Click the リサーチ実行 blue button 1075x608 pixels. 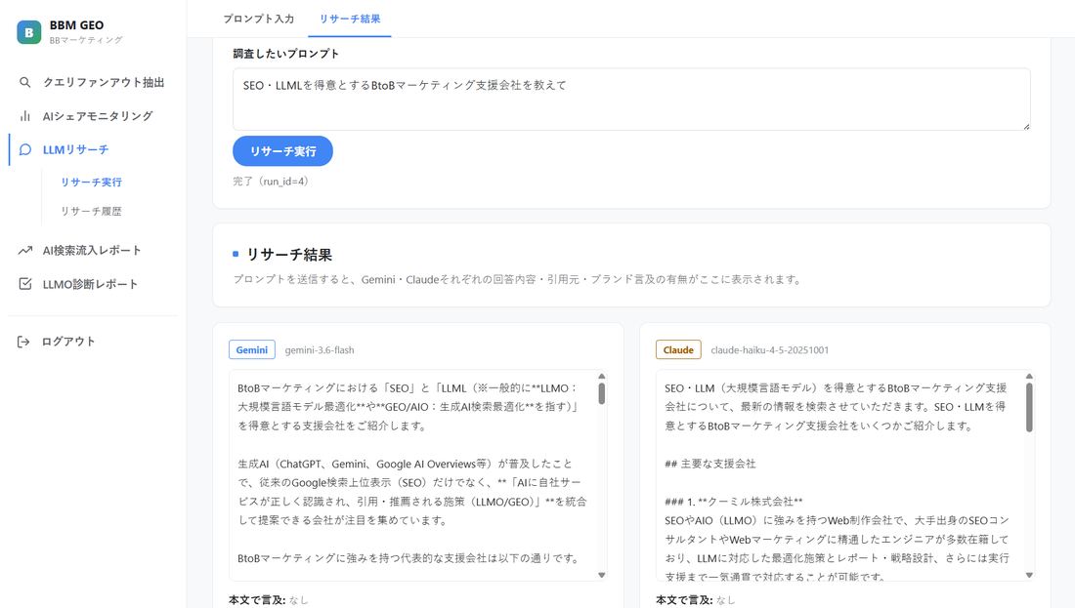pos(282,151)
